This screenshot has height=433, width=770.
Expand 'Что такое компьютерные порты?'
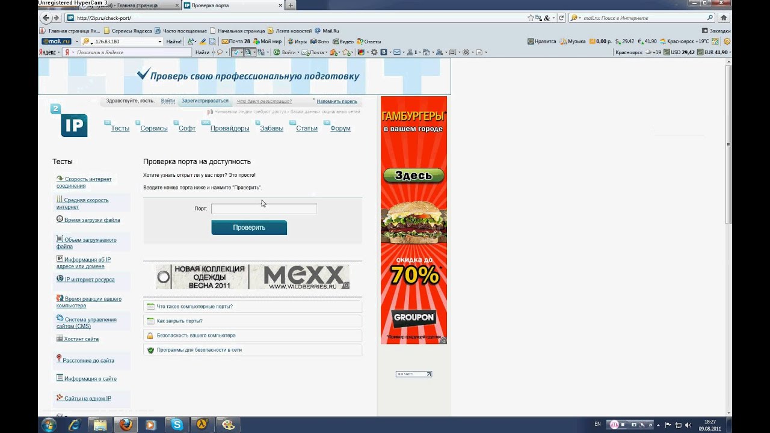[253, 307]
